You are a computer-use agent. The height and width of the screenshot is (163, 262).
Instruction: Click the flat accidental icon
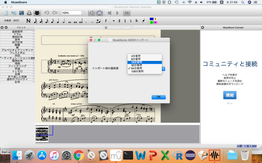coord(131,21)
